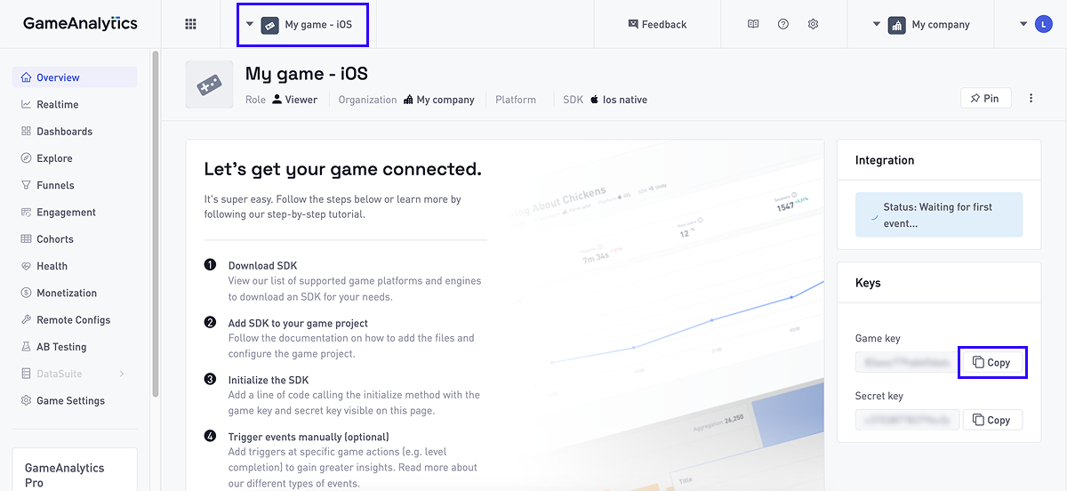Click the help question mark icon
The image size is (1067, 491).
(x=783, y=24)
